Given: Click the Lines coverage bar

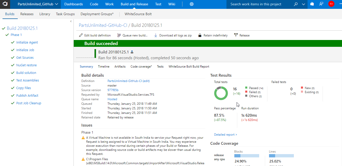Looking at the screenshot, I should tap(281, 156).
